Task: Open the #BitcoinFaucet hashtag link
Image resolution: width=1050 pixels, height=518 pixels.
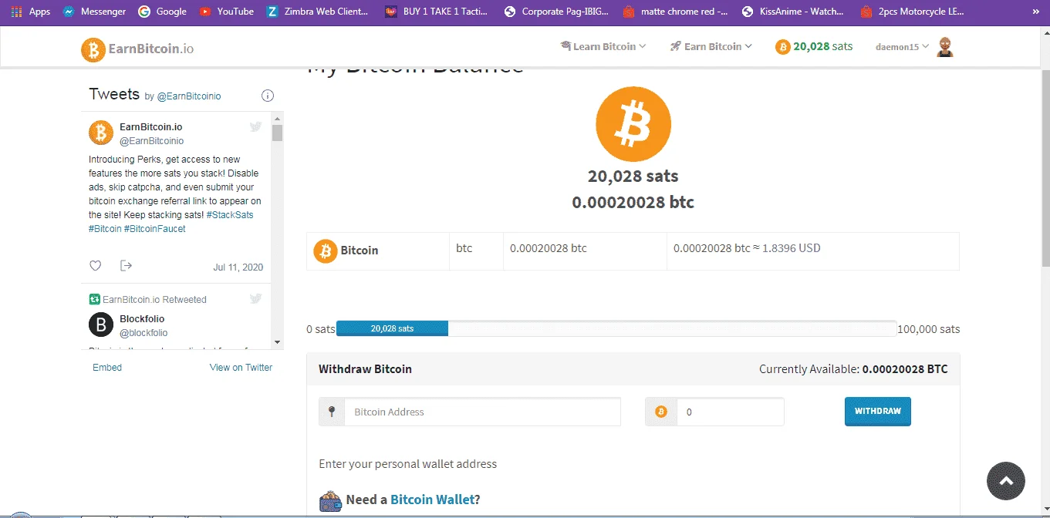Action: [155, 229]
